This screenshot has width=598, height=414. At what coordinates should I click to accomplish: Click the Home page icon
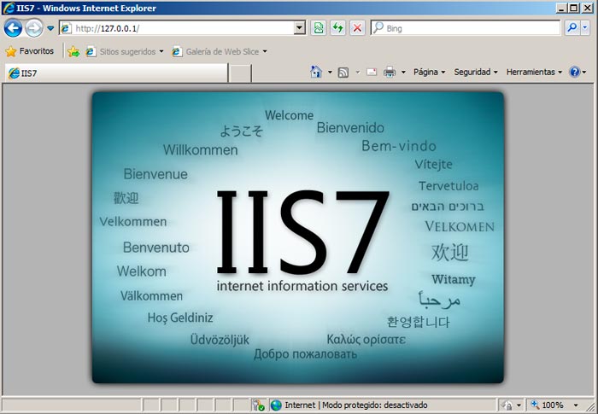[316, 73]
